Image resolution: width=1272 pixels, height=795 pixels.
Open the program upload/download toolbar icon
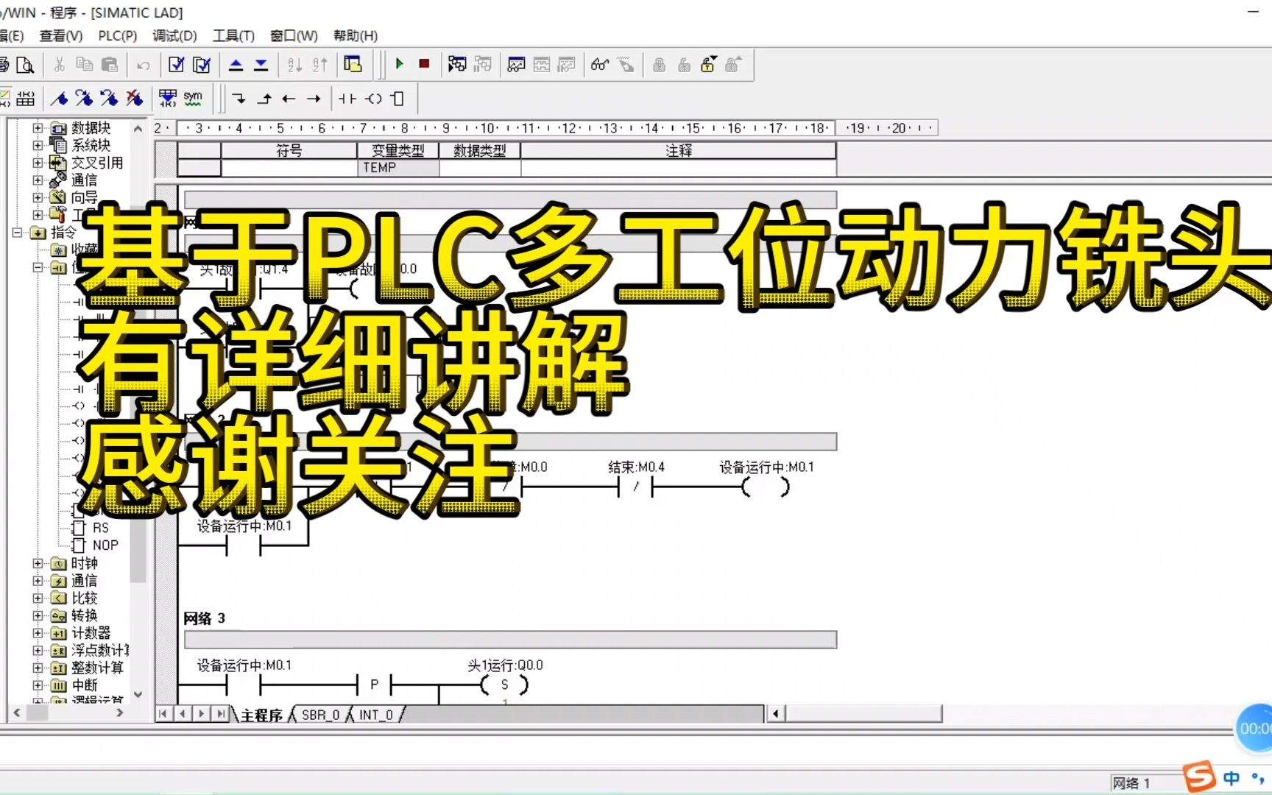point(456,65)
